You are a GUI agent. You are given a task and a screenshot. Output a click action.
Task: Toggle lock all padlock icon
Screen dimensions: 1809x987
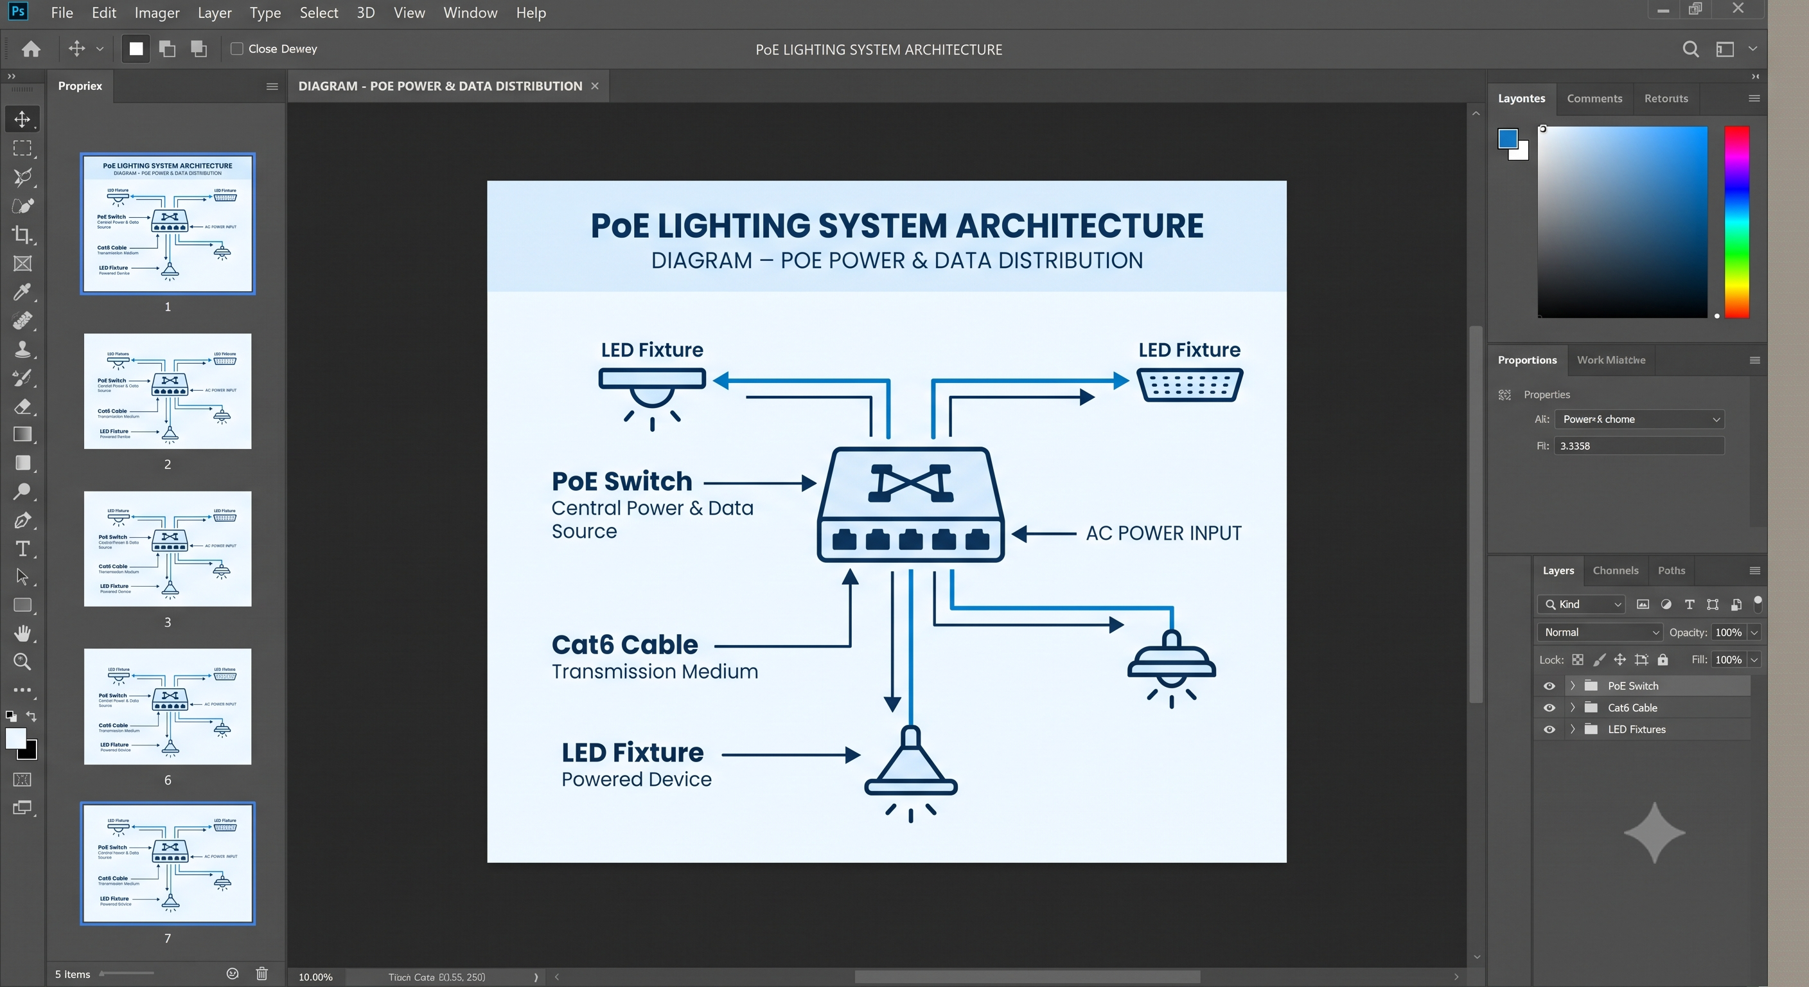coord(1663,660)
